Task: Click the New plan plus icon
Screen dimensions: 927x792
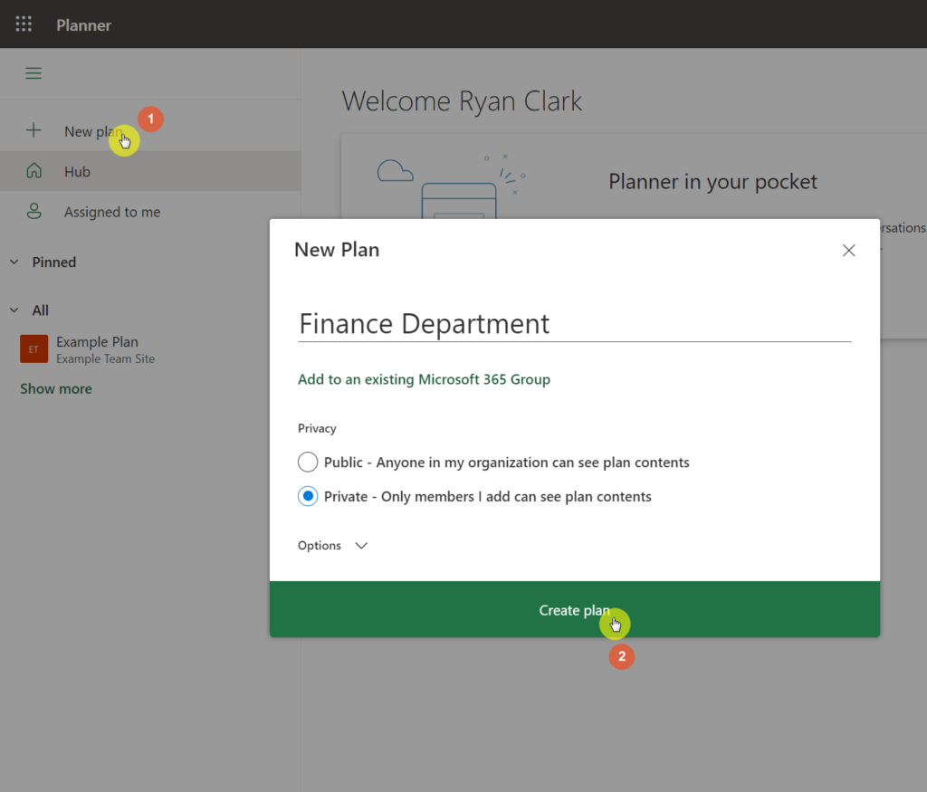Action: [33, 130]
